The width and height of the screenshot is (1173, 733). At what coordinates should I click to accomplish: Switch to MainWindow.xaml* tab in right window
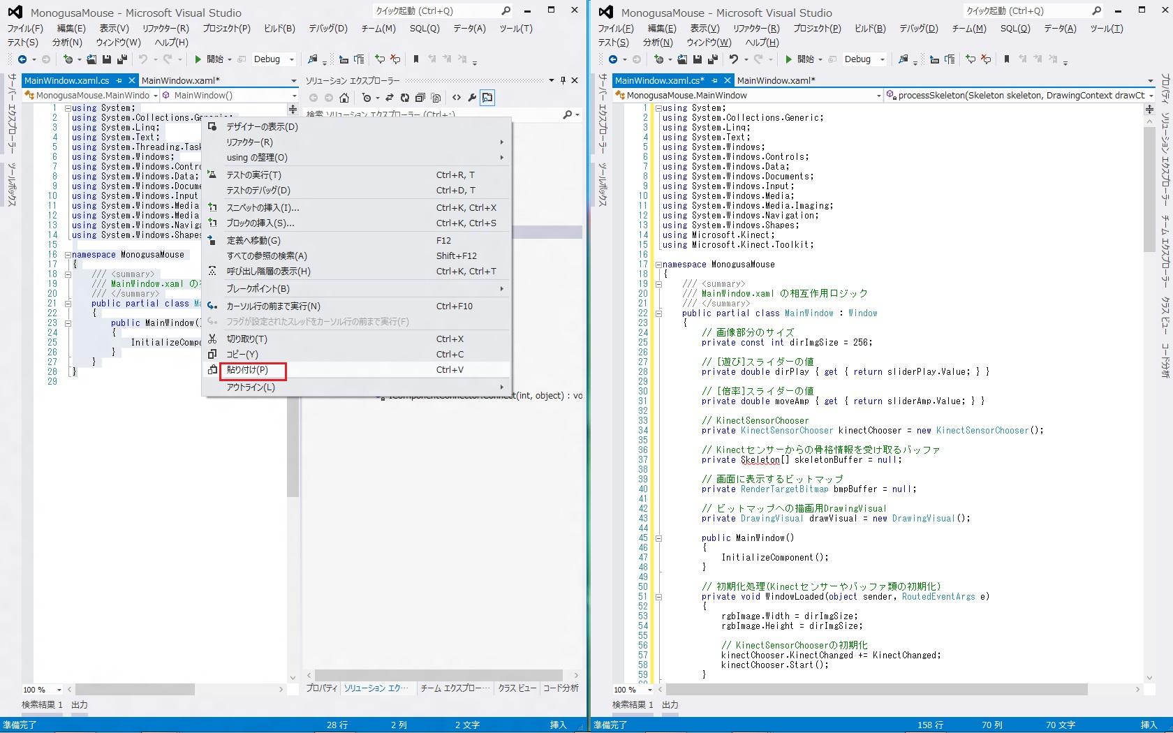(x=776, y=80)
